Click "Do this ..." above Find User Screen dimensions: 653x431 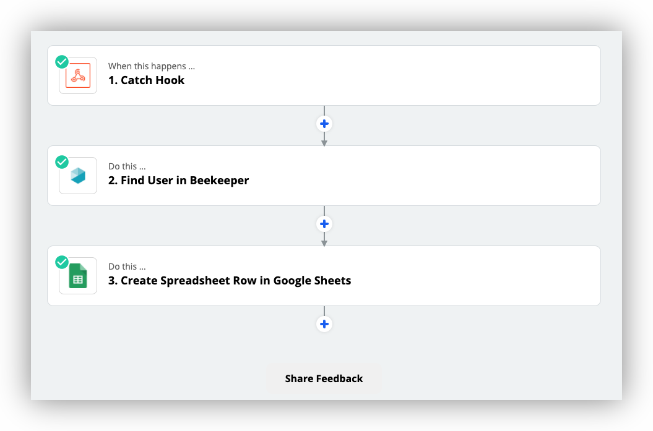[127, 166]
